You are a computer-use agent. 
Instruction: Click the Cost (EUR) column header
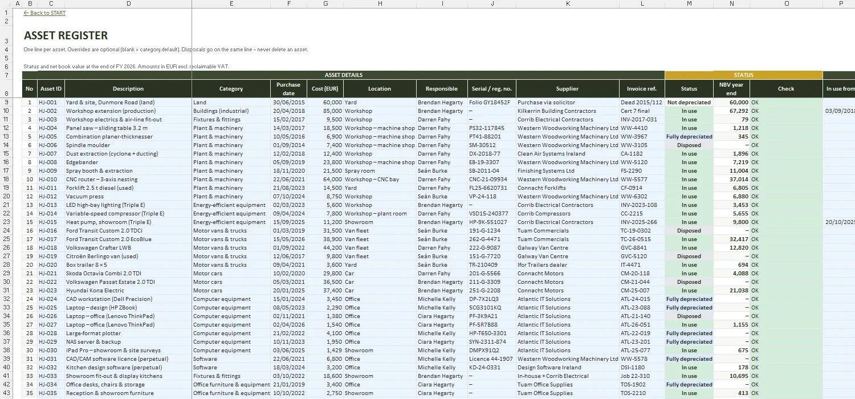(x=325, y=89)
